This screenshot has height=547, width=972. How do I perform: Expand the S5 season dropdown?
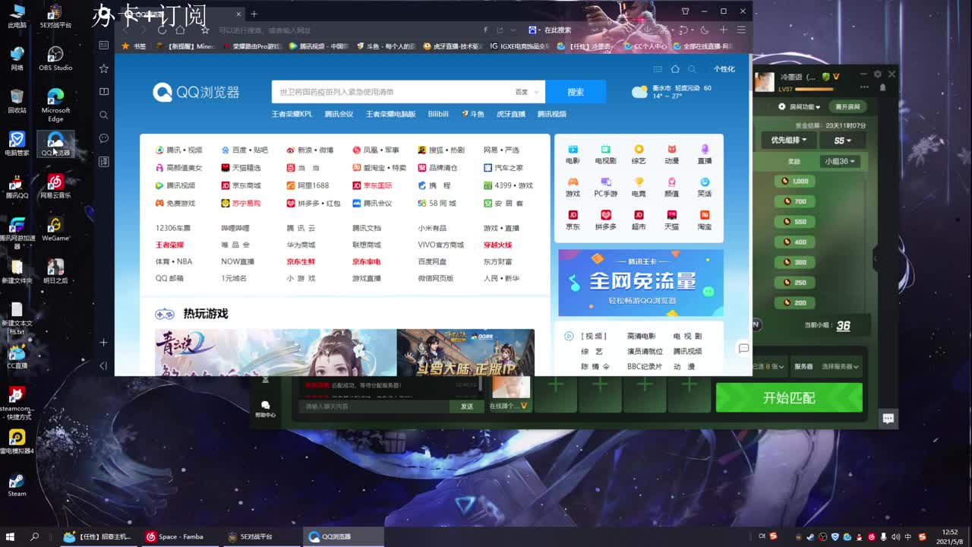(842, 140)
